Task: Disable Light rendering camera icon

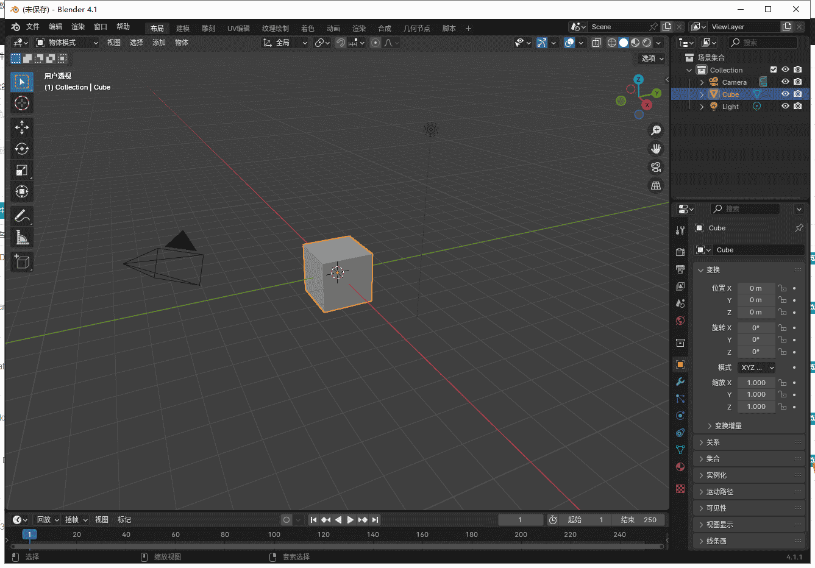Action: pos(797,106)
